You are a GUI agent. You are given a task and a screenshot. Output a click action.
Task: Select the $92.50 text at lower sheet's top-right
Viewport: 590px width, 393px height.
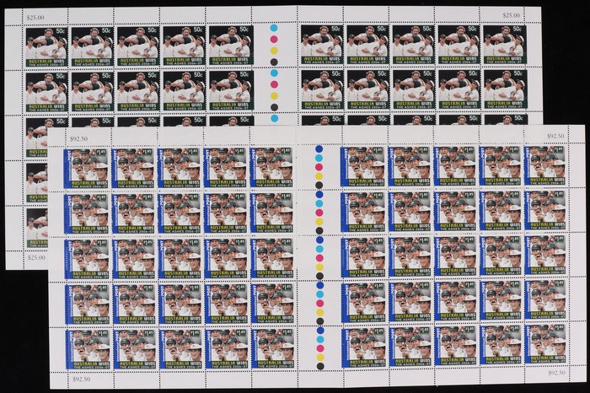click(558, 135)
